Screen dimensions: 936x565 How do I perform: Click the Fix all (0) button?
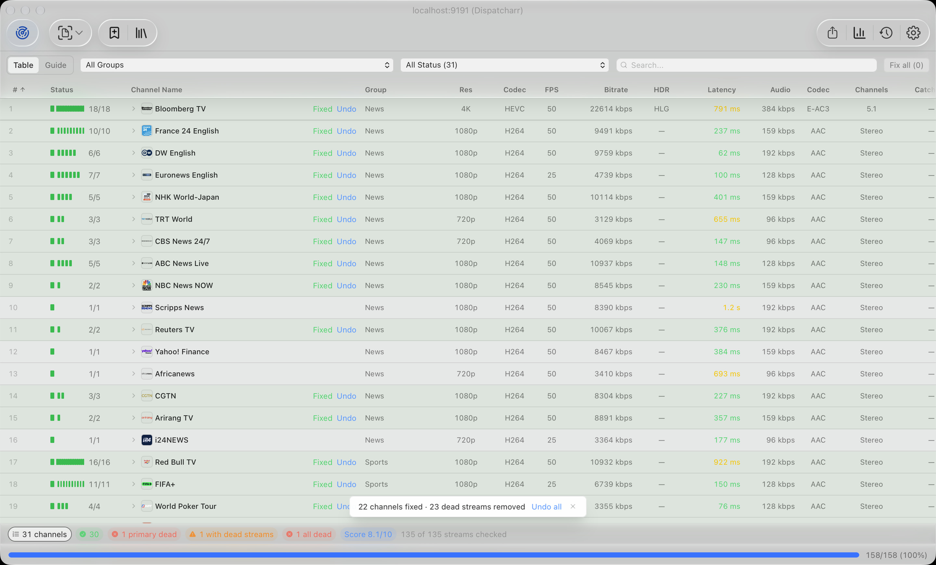click(x=906, y=65)
